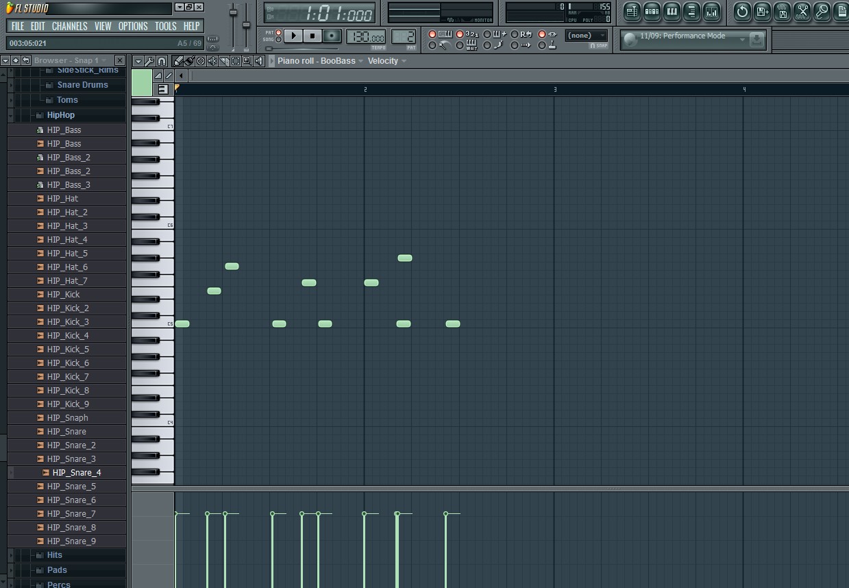Toggle auto scrolling switch
The width and height of the screenshot is (849, 588).
[515, 46]
